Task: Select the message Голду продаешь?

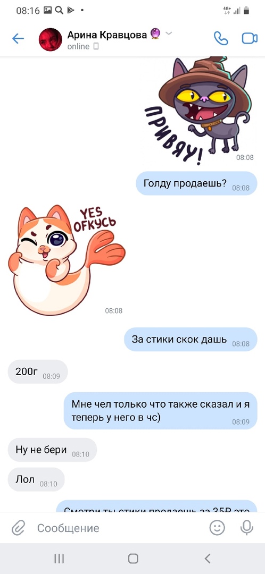Action: click(196, 183)
